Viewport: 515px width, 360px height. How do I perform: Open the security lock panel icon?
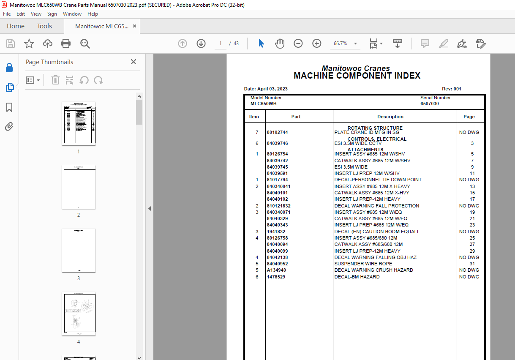[x=9, y=68]
